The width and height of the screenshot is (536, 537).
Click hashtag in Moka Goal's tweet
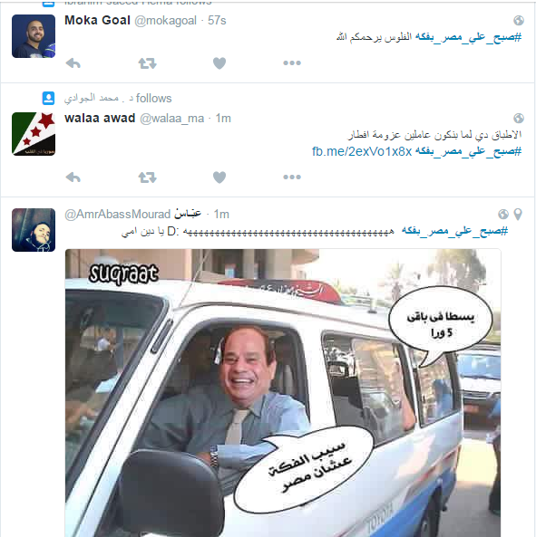click(469, 37)
